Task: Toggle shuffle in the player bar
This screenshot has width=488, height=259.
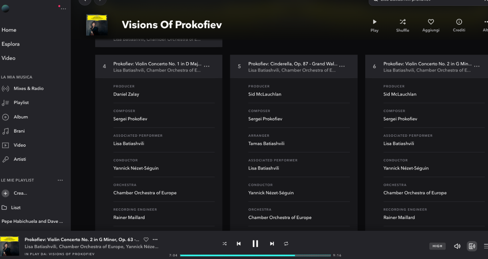Action: pyautogui.click(x=225, y=244)
